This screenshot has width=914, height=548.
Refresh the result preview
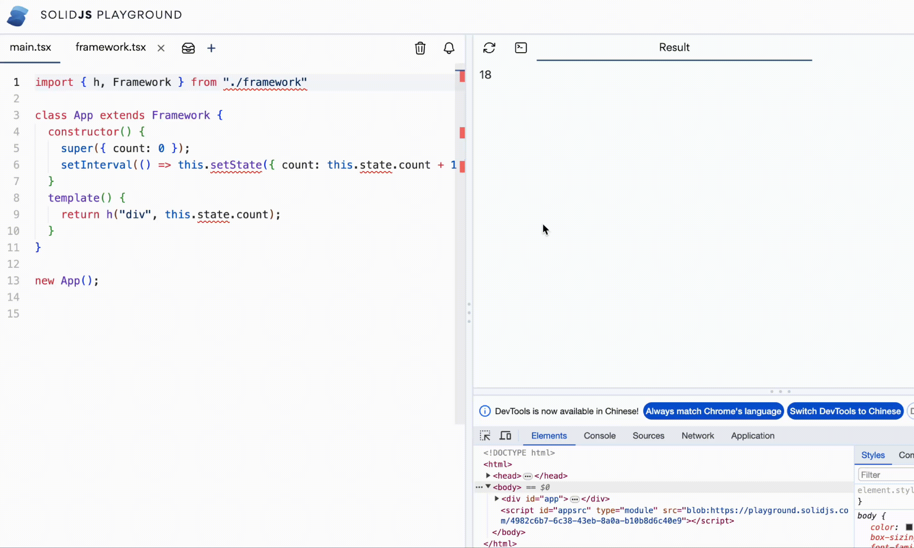point(489,48)
